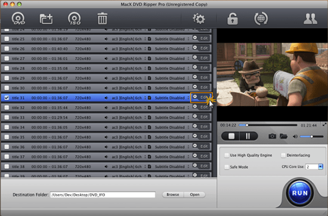This screenshot has width=328, height=216.
Task: Open the about users icon
Action: 311,18
